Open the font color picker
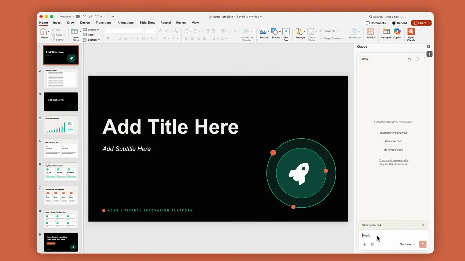Screen dimensions: 465x261 pos(175,38)
